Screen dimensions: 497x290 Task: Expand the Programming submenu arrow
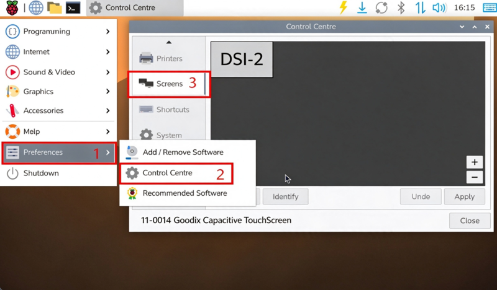click(108, 32)
